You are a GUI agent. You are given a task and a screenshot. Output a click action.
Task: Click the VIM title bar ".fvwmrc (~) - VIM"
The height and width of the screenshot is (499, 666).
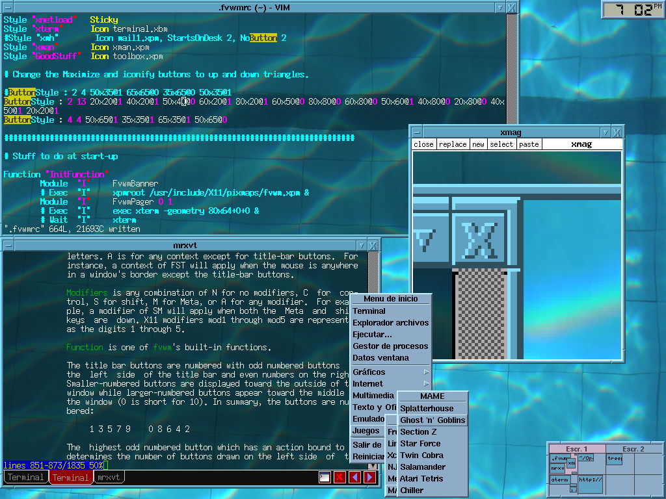[x=254, y=8]
